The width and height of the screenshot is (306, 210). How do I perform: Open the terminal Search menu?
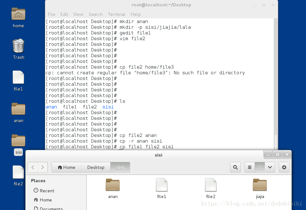pyautogui.click(x=96, y=15)
